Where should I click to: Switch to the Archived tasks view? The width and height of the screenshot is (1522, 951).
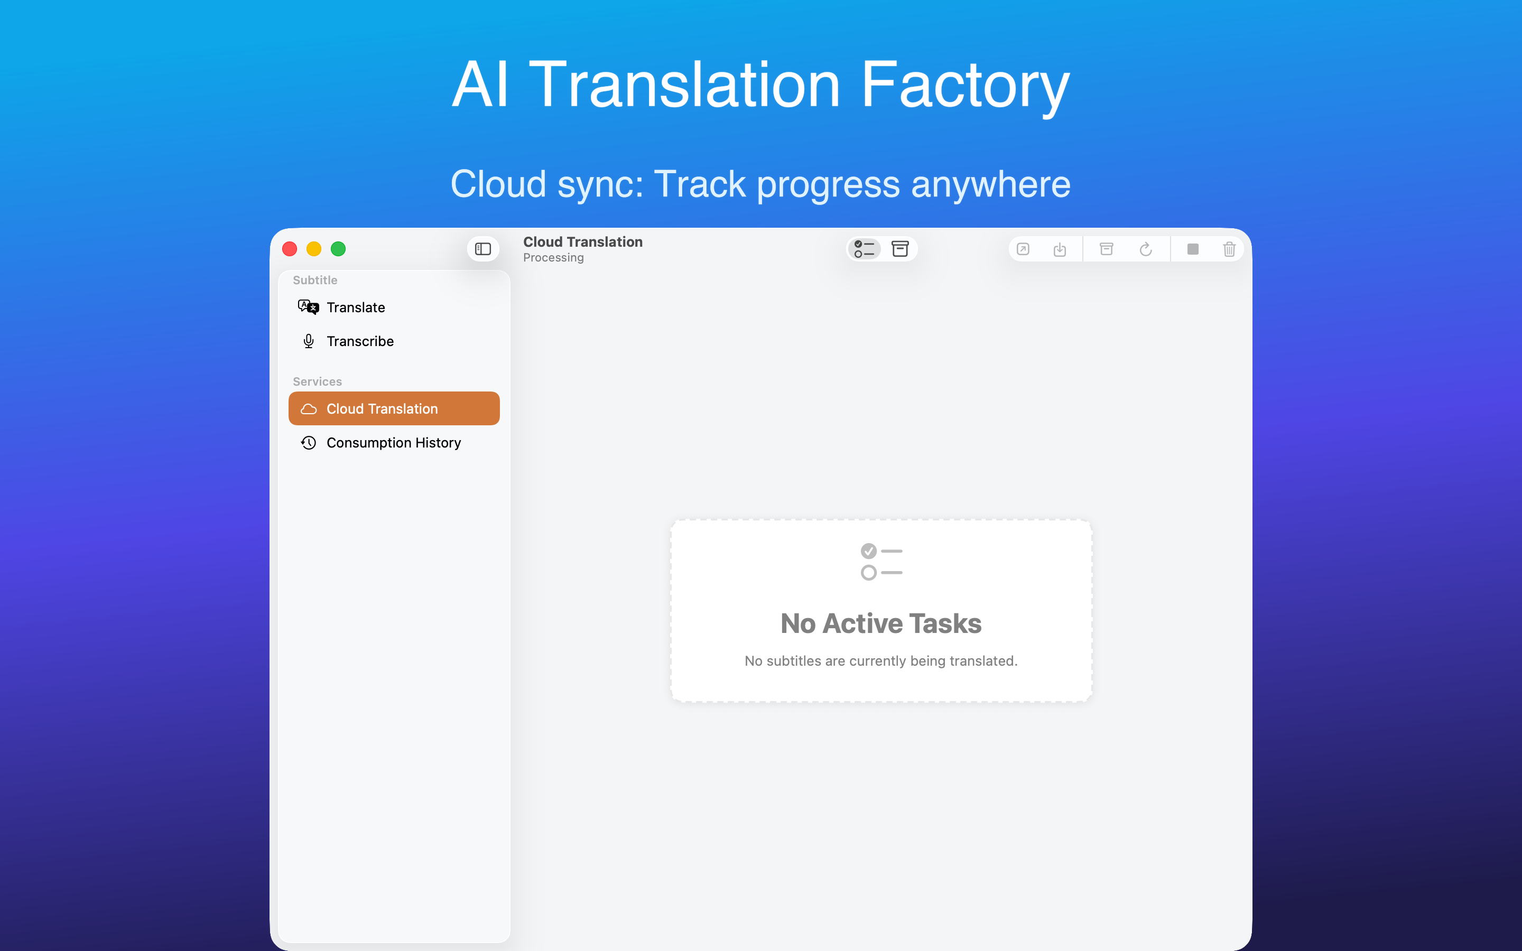point(900,249)
